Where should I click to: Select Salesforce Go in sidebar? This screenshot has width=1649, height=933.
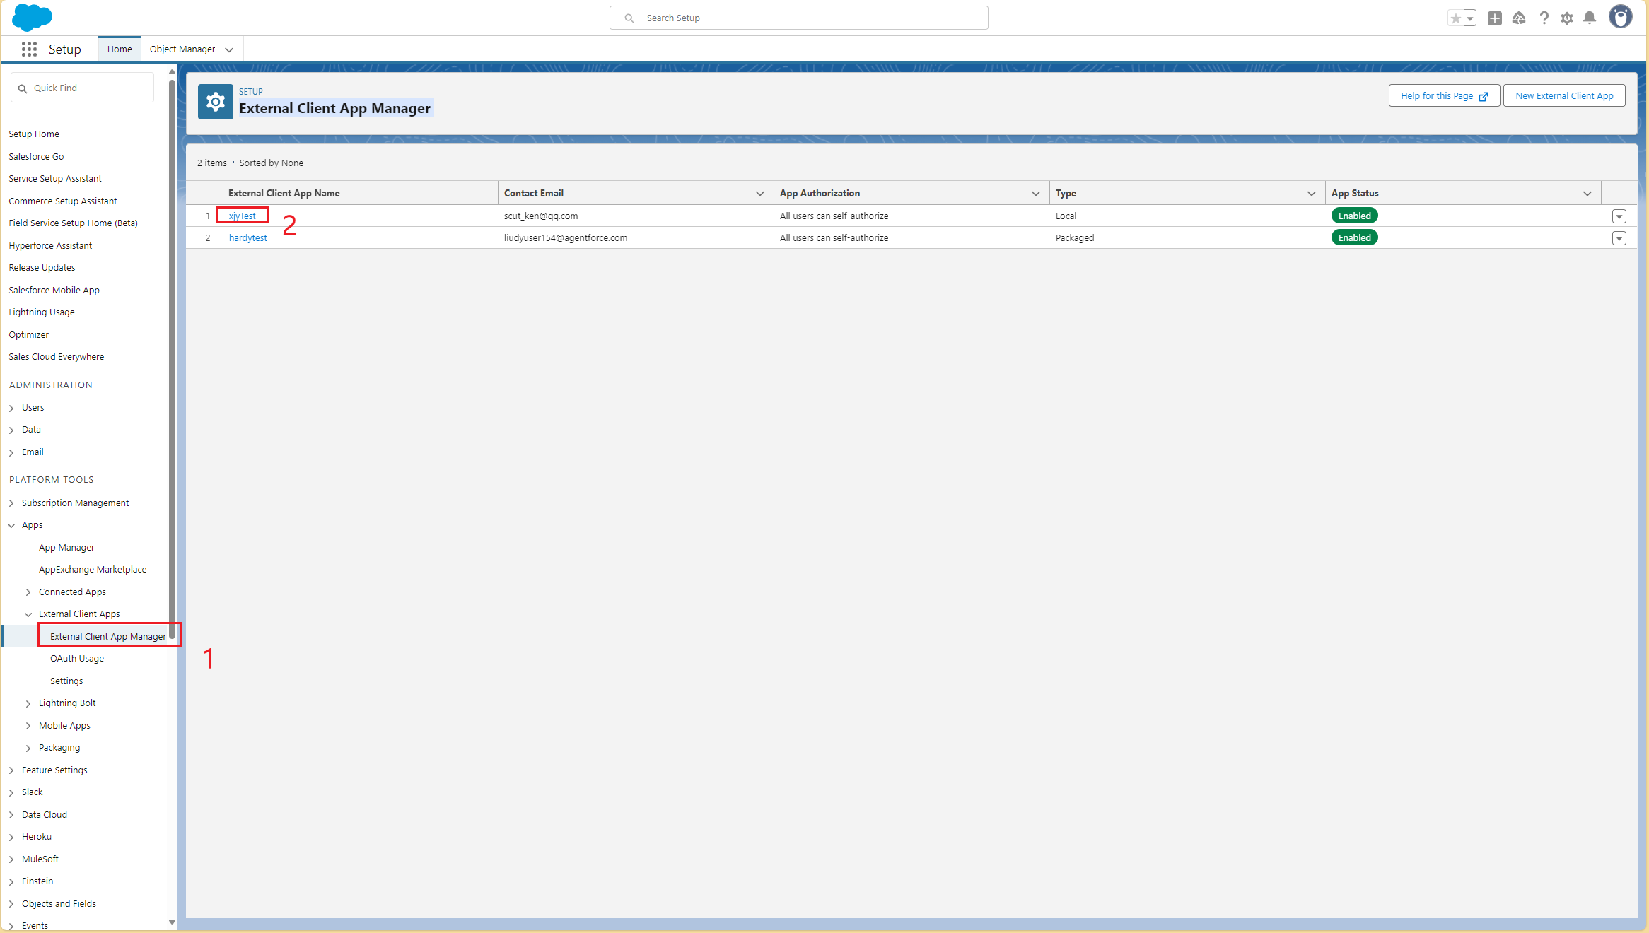click(36, 156)
